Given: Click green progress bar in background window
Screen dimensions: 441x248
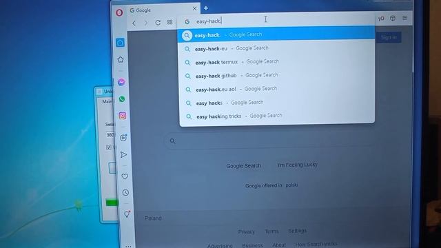Looking at the screenshot, I should [112, 203].
